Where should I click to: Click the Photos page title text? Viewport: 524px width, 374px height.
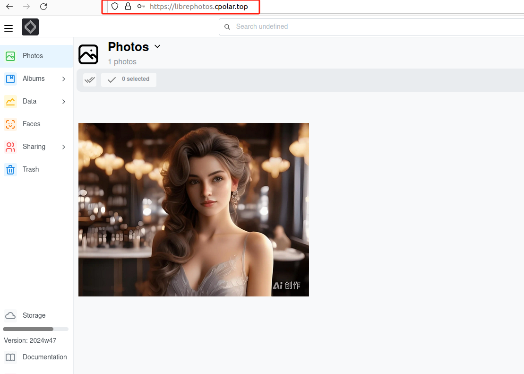click(x=129, y=47)
